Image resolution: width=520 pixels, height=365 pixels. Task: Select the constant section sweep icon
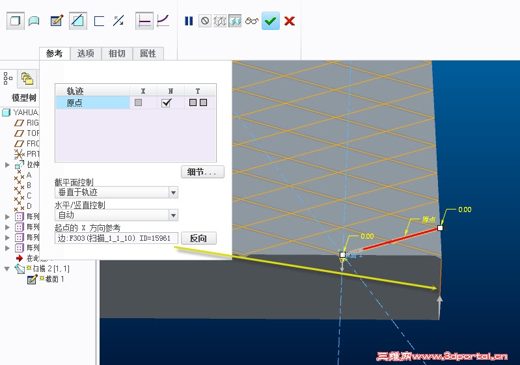pos(144,21)
